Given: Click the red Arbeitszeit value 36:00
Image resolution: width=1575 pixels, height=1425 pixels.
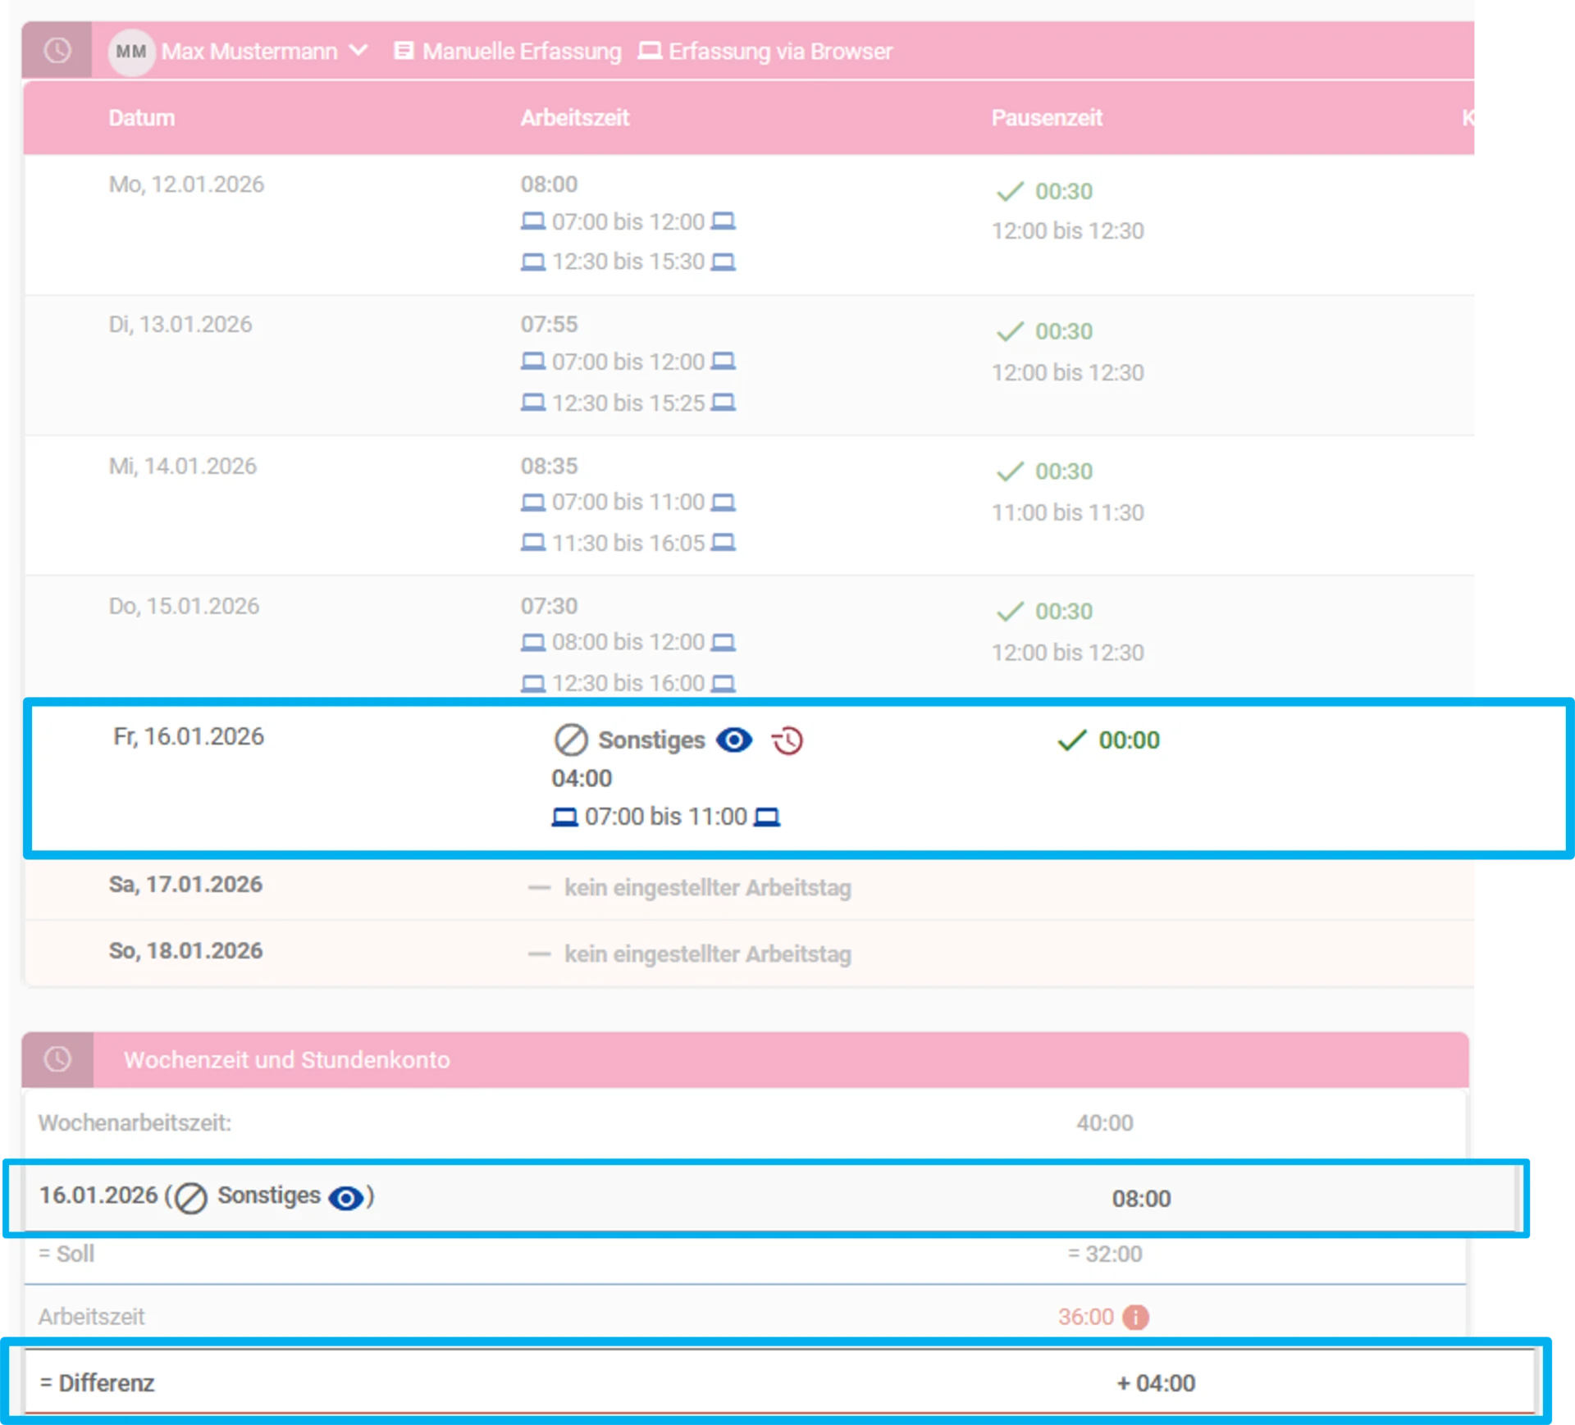Looking at the screenshot, I should coord(1085,1318).
